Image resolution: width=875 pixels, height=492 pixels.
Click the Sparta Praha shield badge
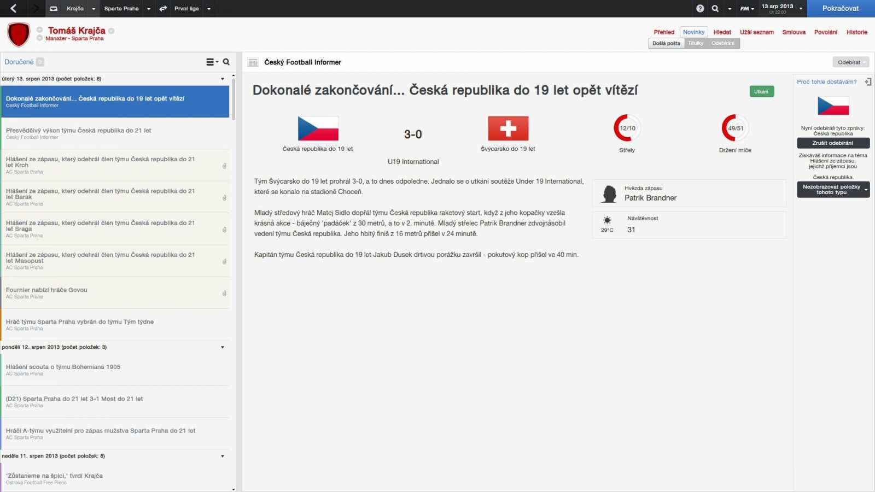pos(18,33)
